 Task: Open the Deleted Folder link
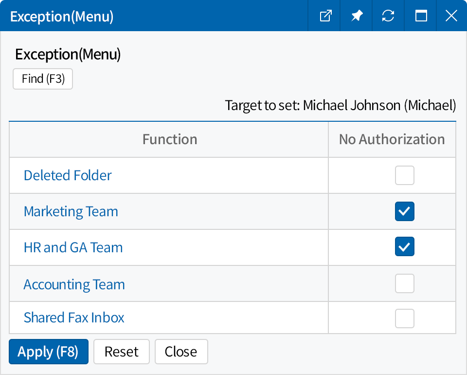coord(68,175)
